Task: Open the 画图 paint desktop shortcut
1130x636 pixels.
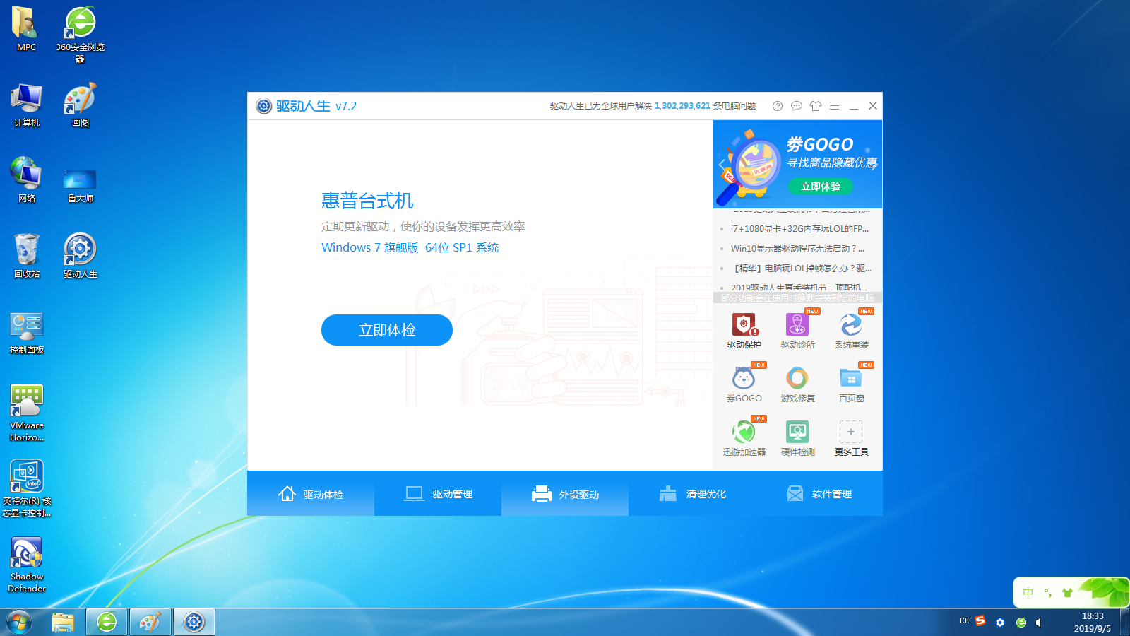Action: tap(80, 105)
